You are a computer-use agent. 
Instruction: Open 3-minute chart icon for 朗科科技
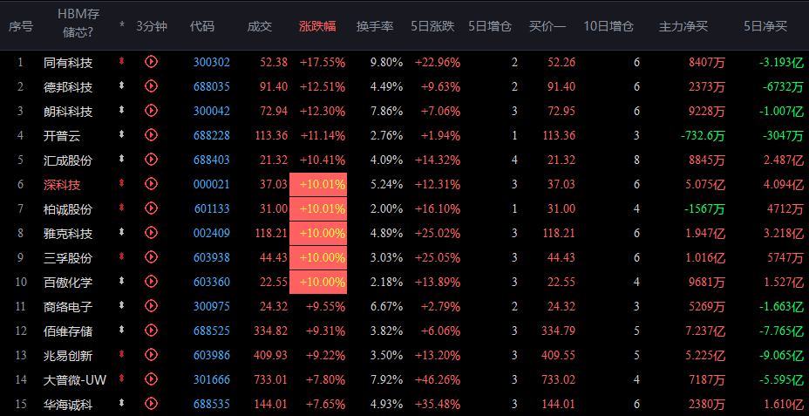[x=151, y=111]
